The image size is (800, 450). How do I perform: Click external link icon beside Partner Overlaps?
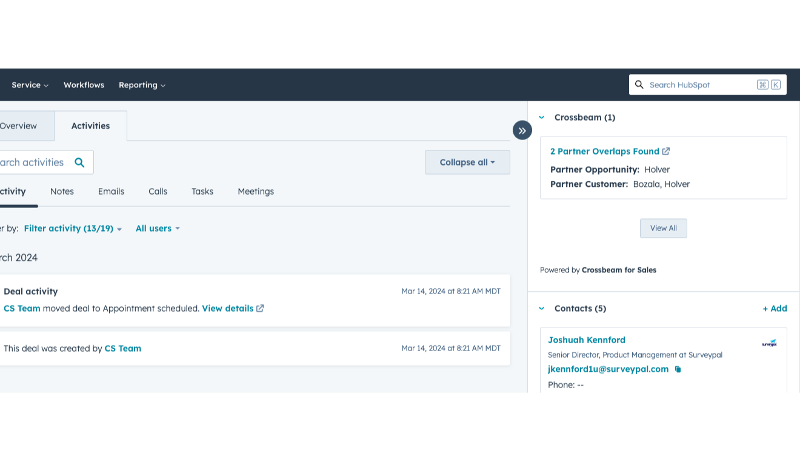[666, 152]
